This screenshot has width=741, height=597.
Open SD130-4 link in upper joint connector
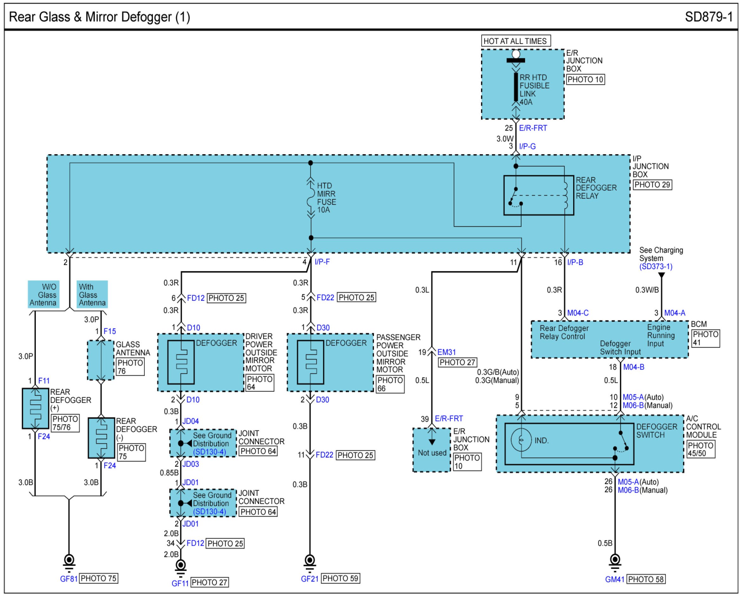209,452
